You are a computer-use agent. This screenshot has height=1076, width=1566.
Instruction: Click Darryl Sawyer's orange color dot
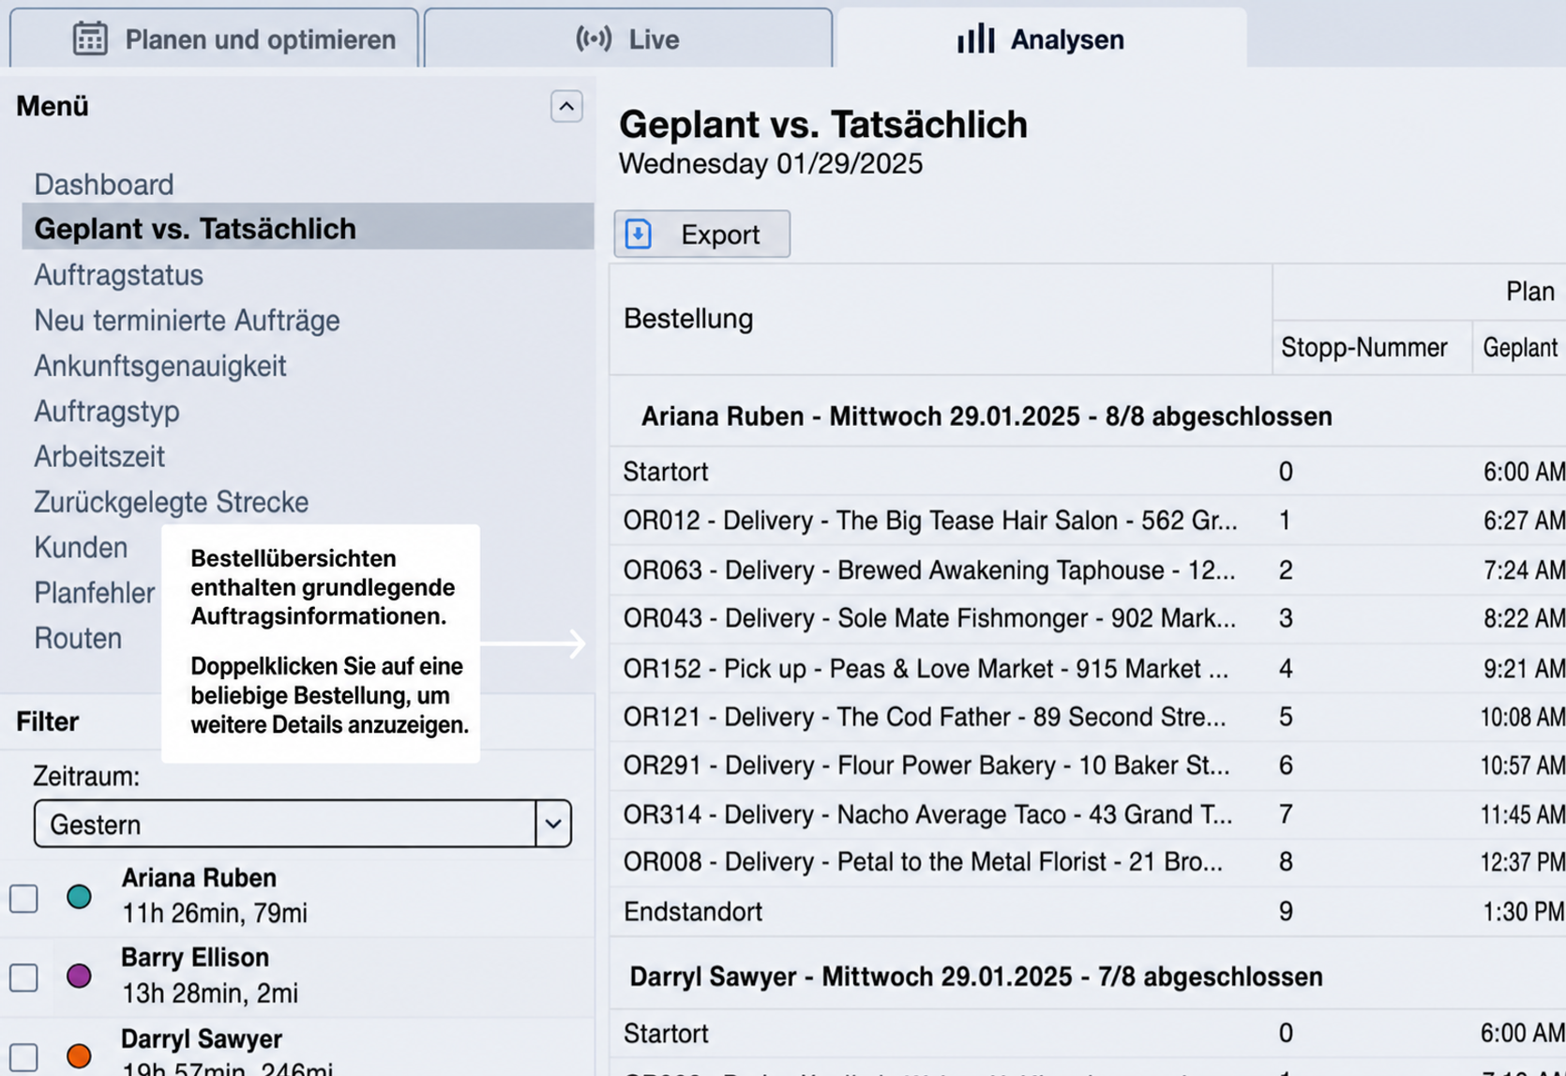tap(80, 1056)
